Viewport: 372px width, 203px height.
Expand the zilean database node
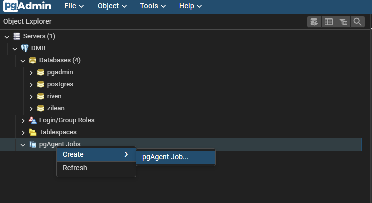click(31, 109)
